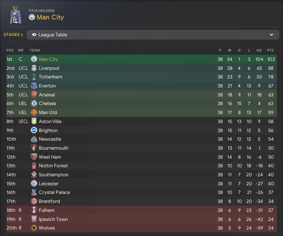Image resolution: width=283 pixels, height=236 pixels.
Task: Click the Aston Villa club badge
Action: [x=34, y=121]
